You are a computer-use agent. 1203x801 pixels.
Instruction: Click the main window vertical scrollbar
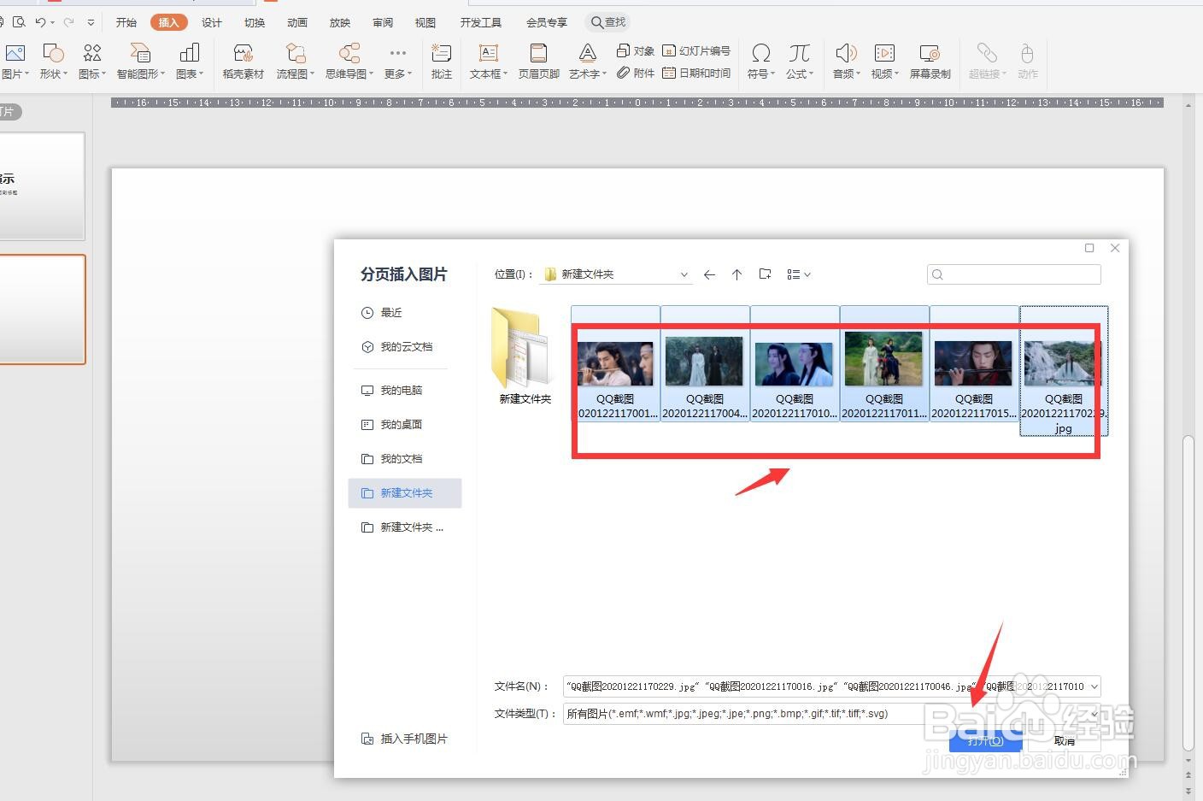[1188, 592]
